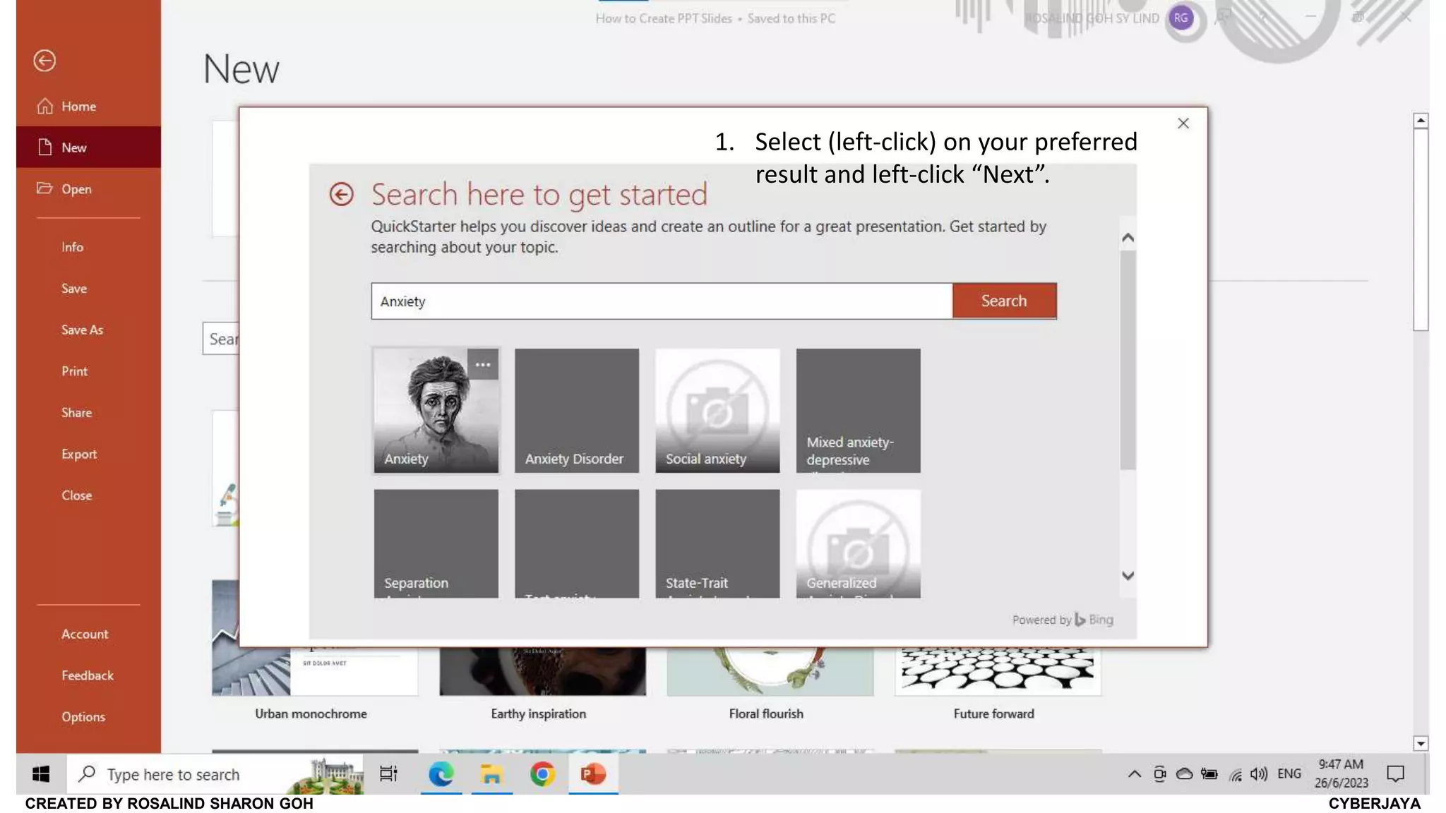Open Feedback in the sidebar
The image size is (1446, 813).
tap(88, 675)
